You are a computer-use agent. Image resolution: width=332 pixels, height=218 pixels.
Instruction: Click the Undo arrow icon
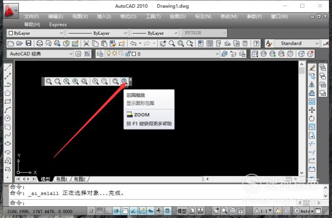click(133, 43)
